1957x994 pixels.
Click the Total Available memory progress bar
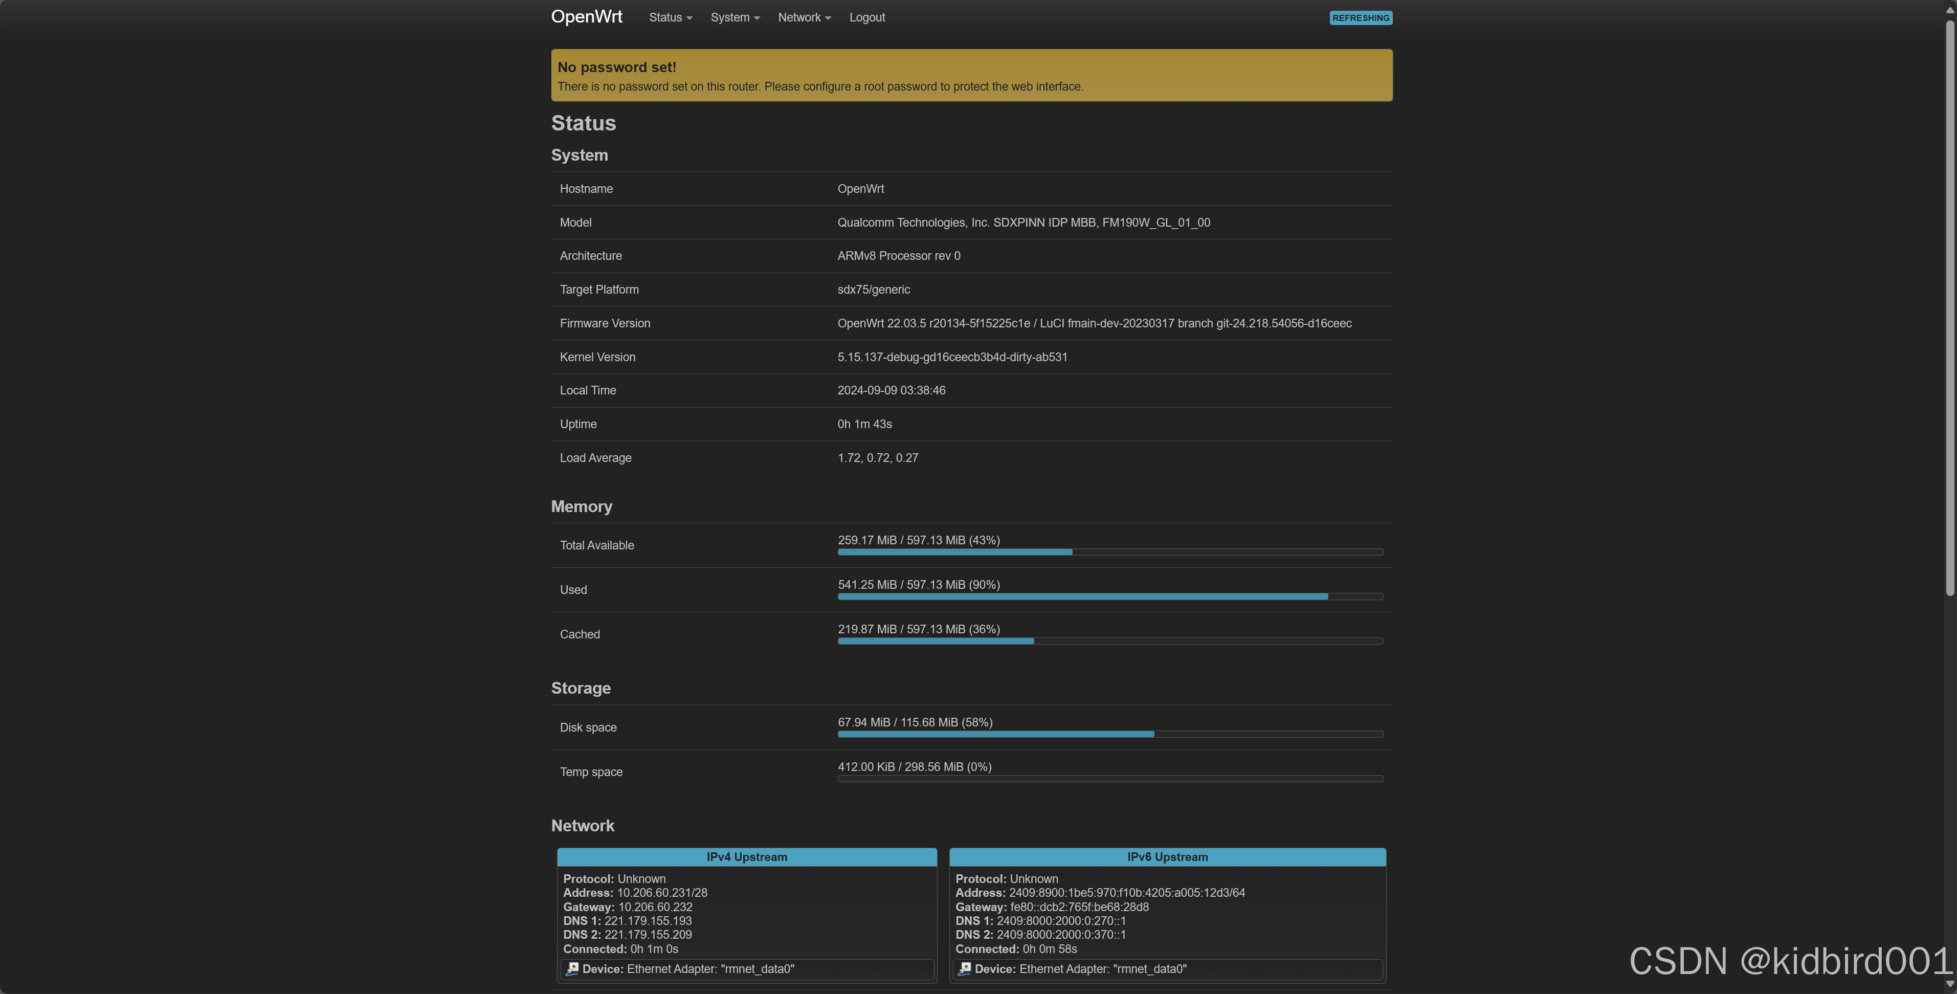click(1109, 551)
